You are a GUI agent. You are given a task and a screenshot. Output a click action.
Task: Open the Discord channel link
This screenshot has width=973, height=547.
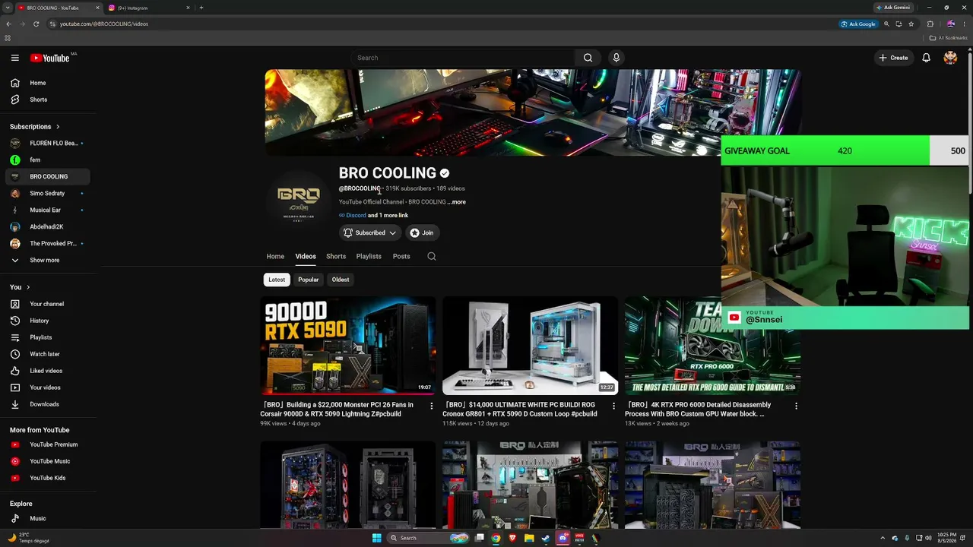[x=357, y=216]
